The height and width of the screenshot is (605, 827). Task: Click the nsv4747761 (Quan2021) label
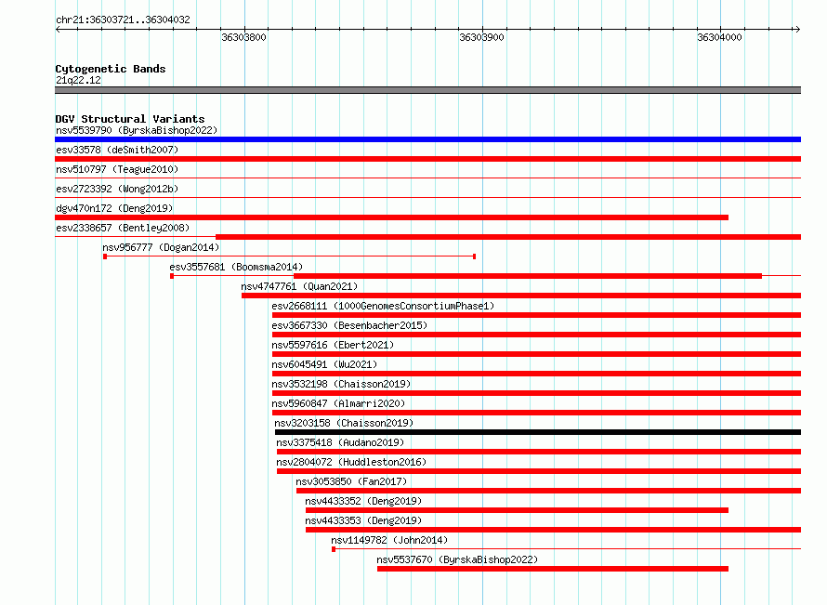click(299, 286)
